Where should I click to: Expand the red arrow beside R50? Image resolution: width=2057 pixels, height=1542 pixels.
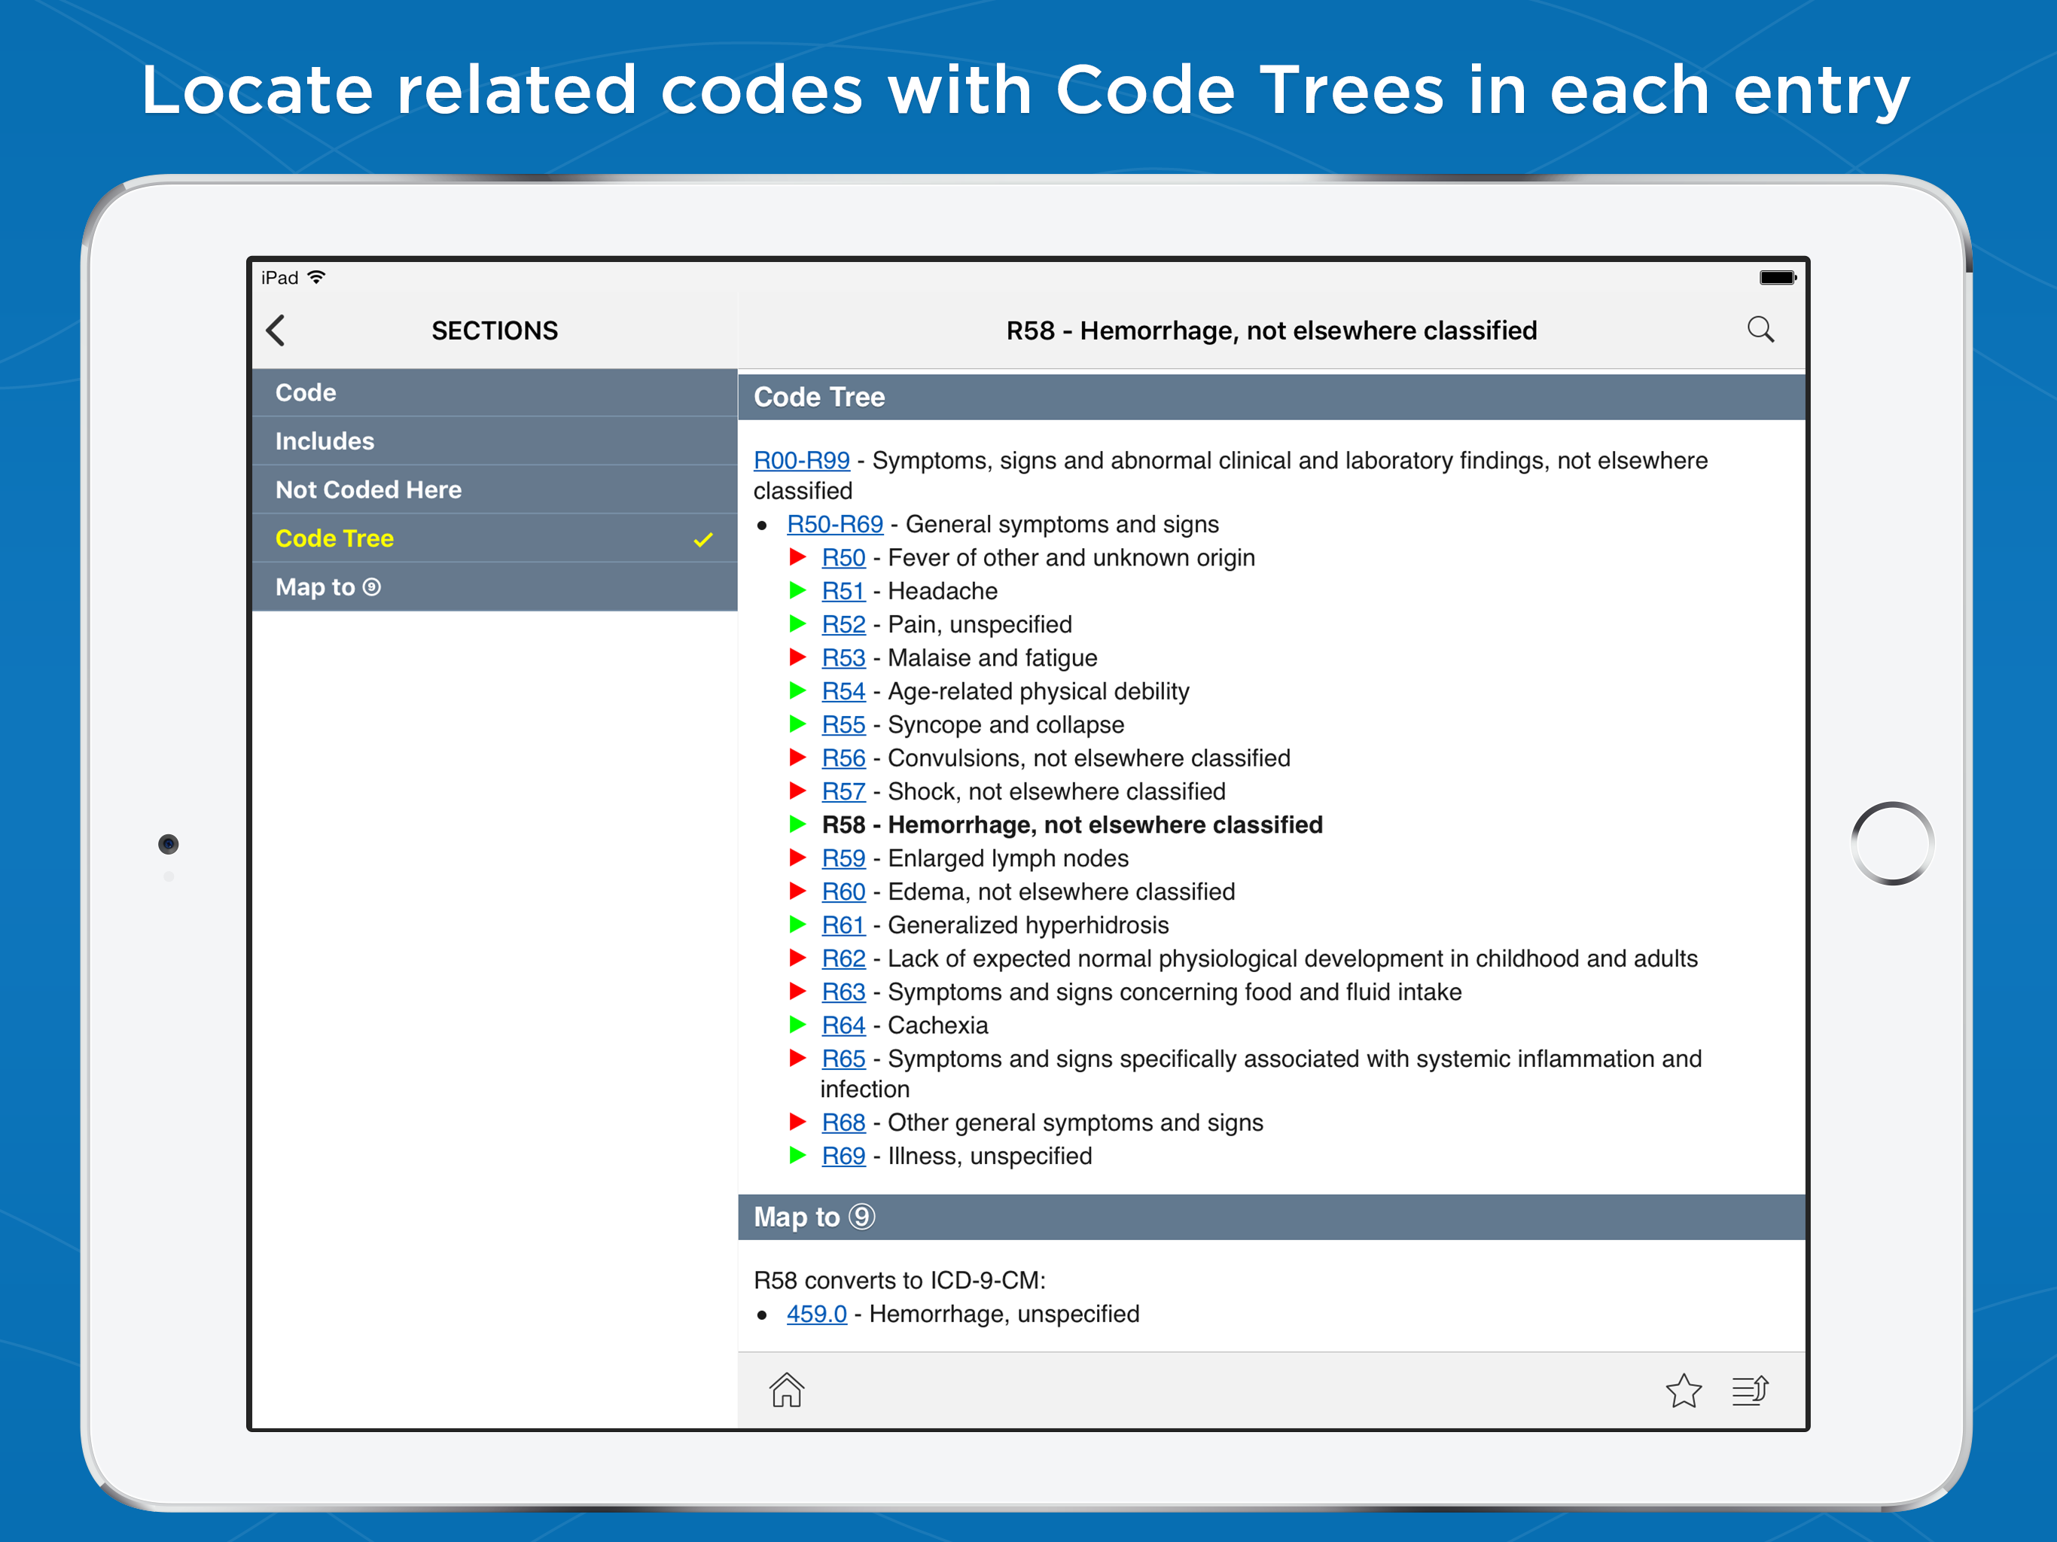(x=797, y=557)
